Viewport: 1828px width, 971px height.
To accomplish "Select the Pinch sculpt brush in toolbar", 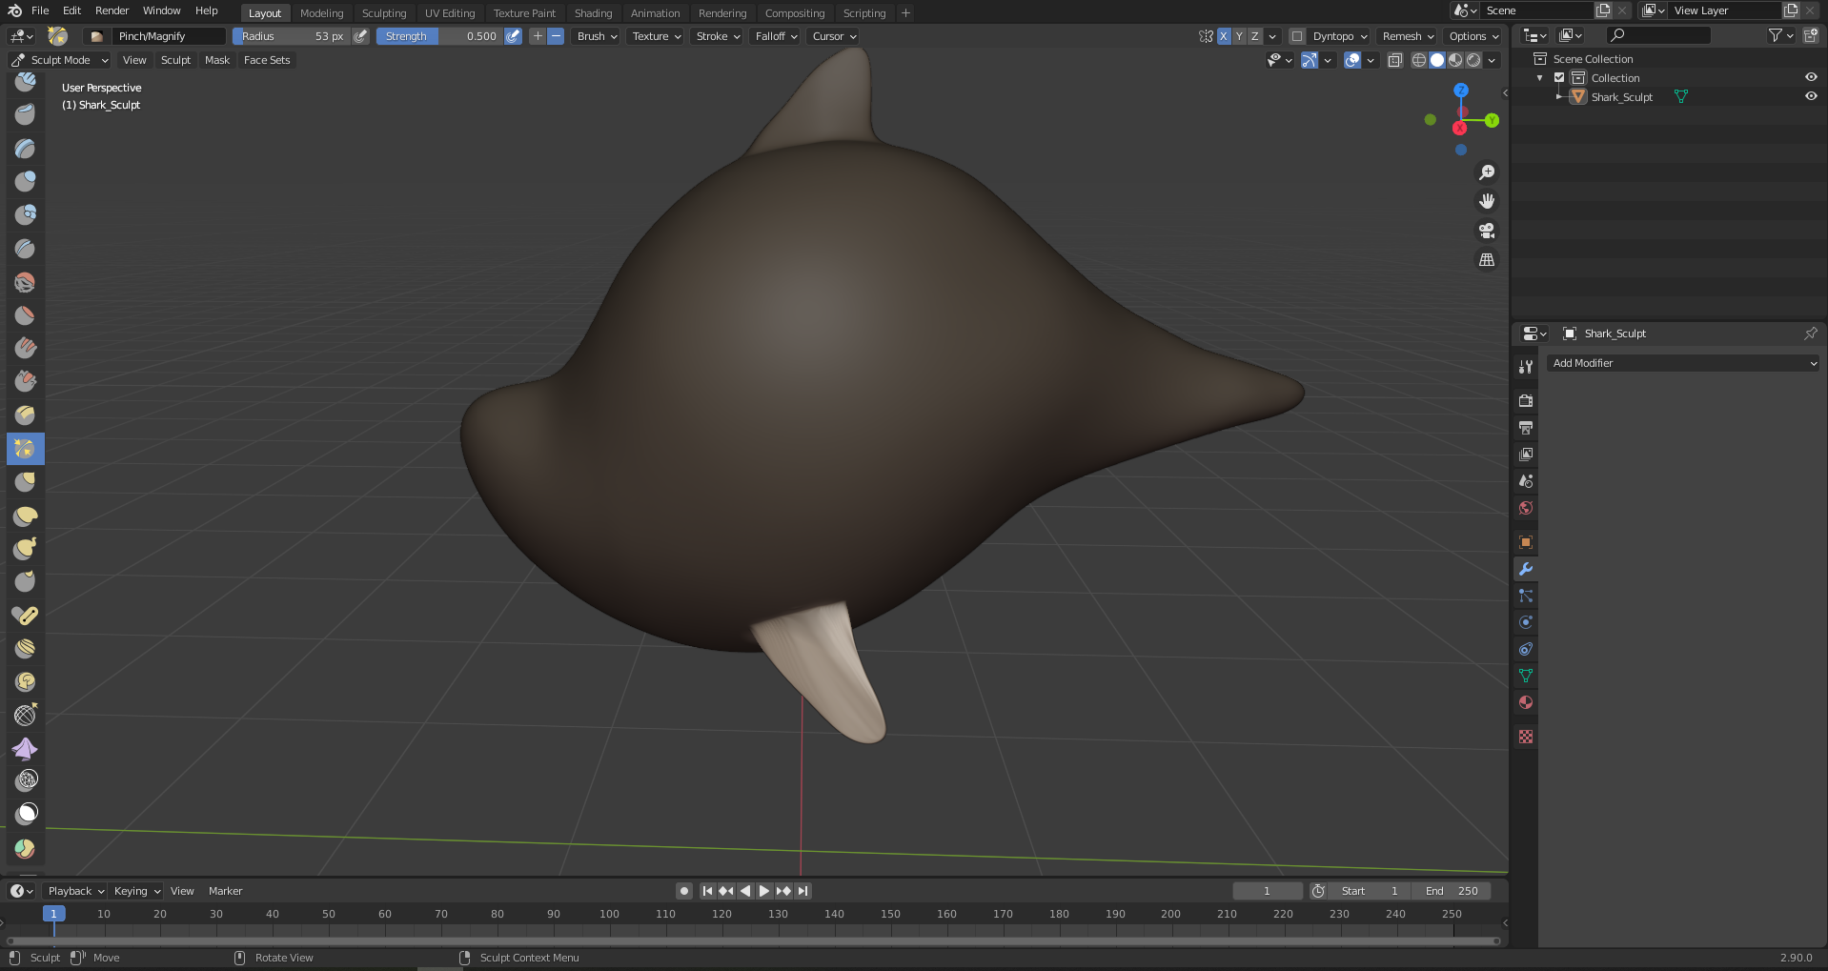I will (26, 449).
